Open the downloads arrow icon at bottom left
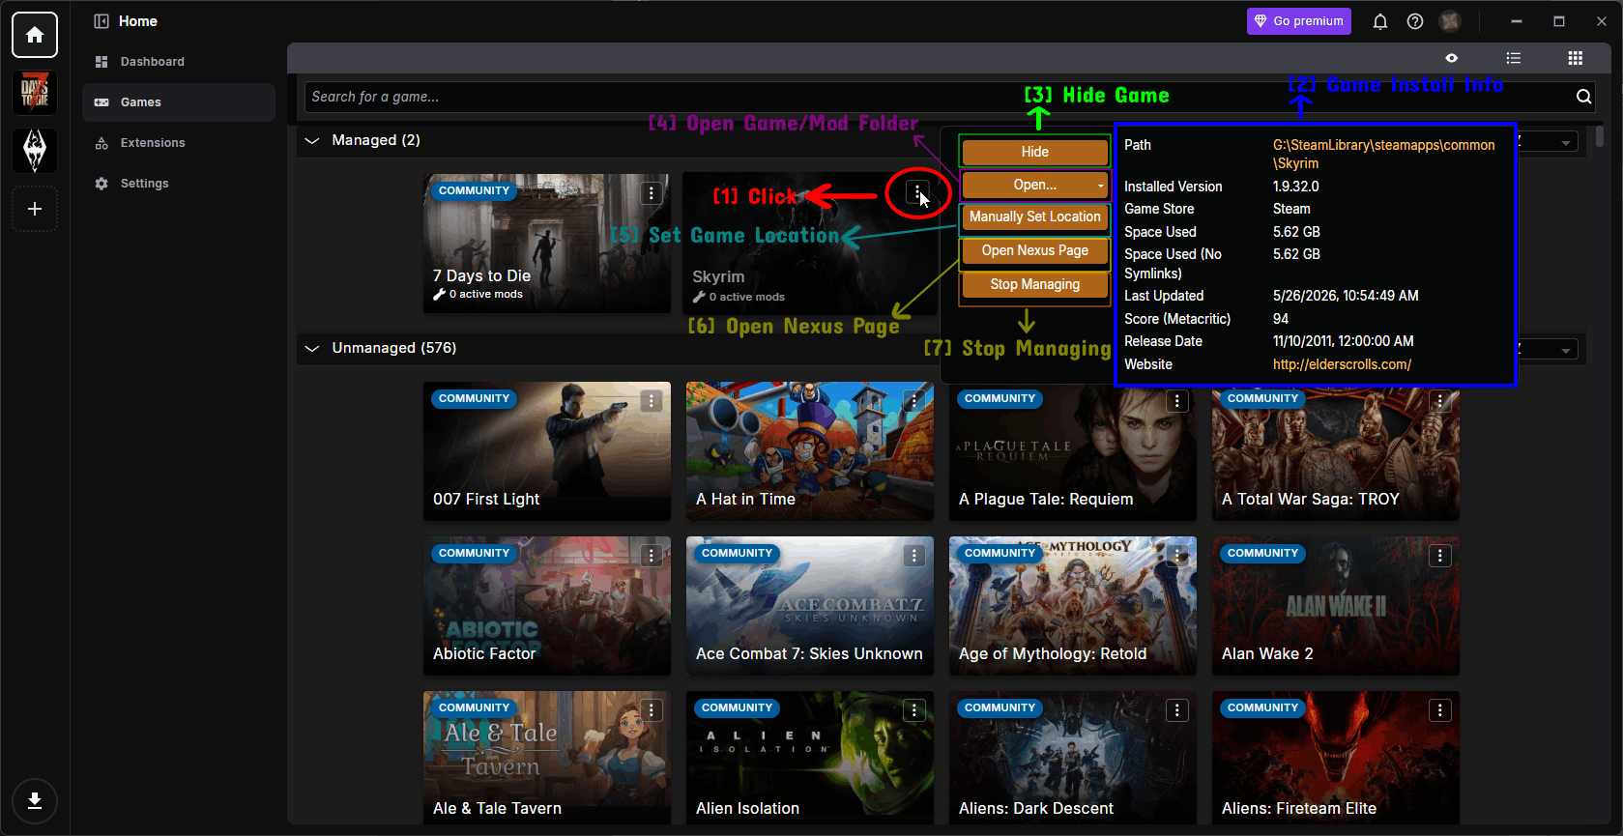1623x836 pixels. (35, 801)
